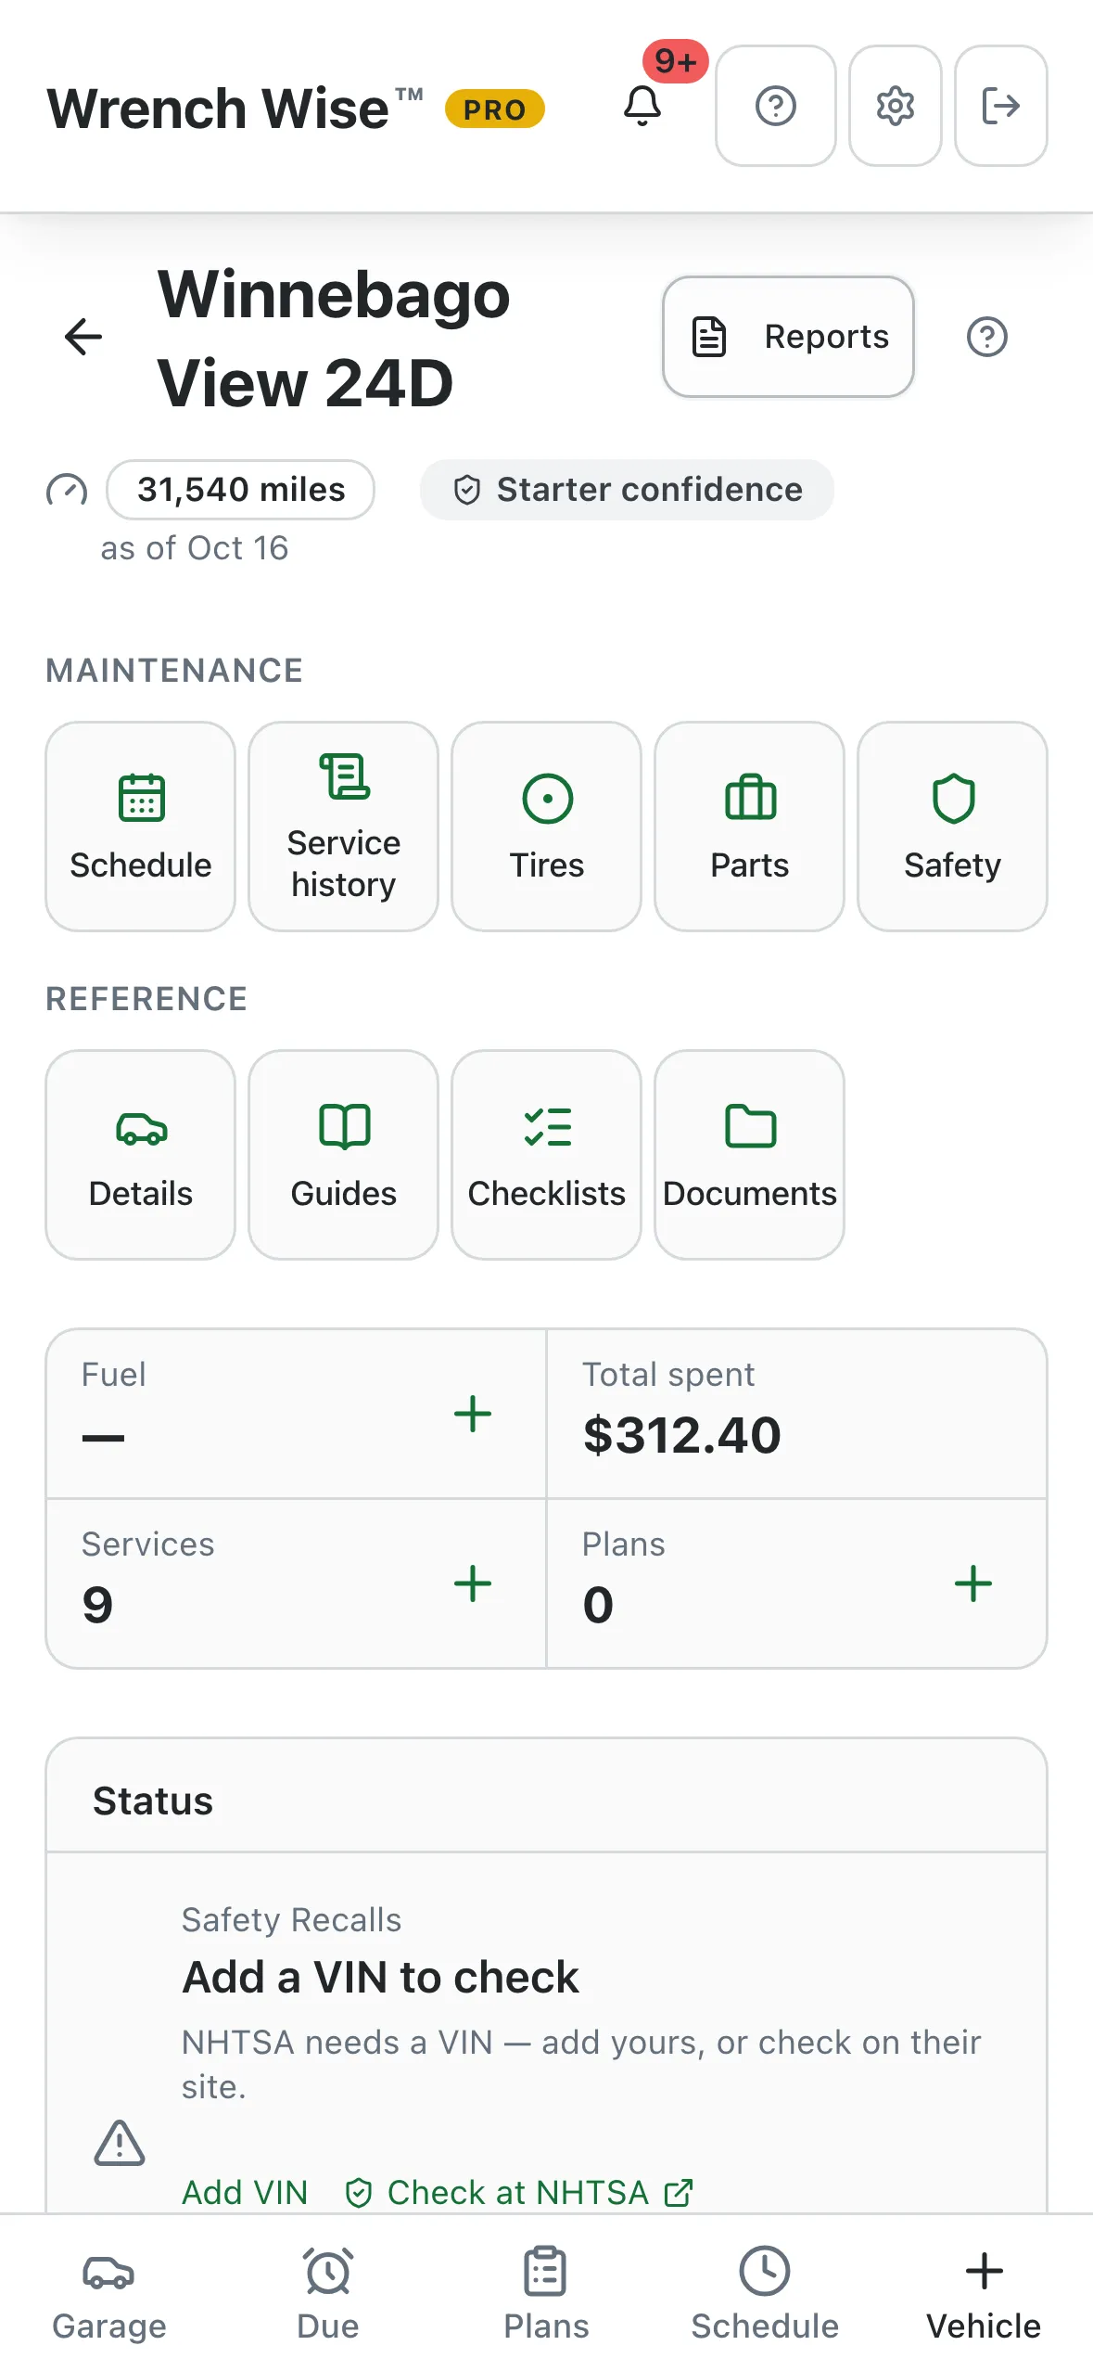The height and width of the screenshot is (2371, 1093).
Task: Open the Guides tile
Action: point(344,1155)
